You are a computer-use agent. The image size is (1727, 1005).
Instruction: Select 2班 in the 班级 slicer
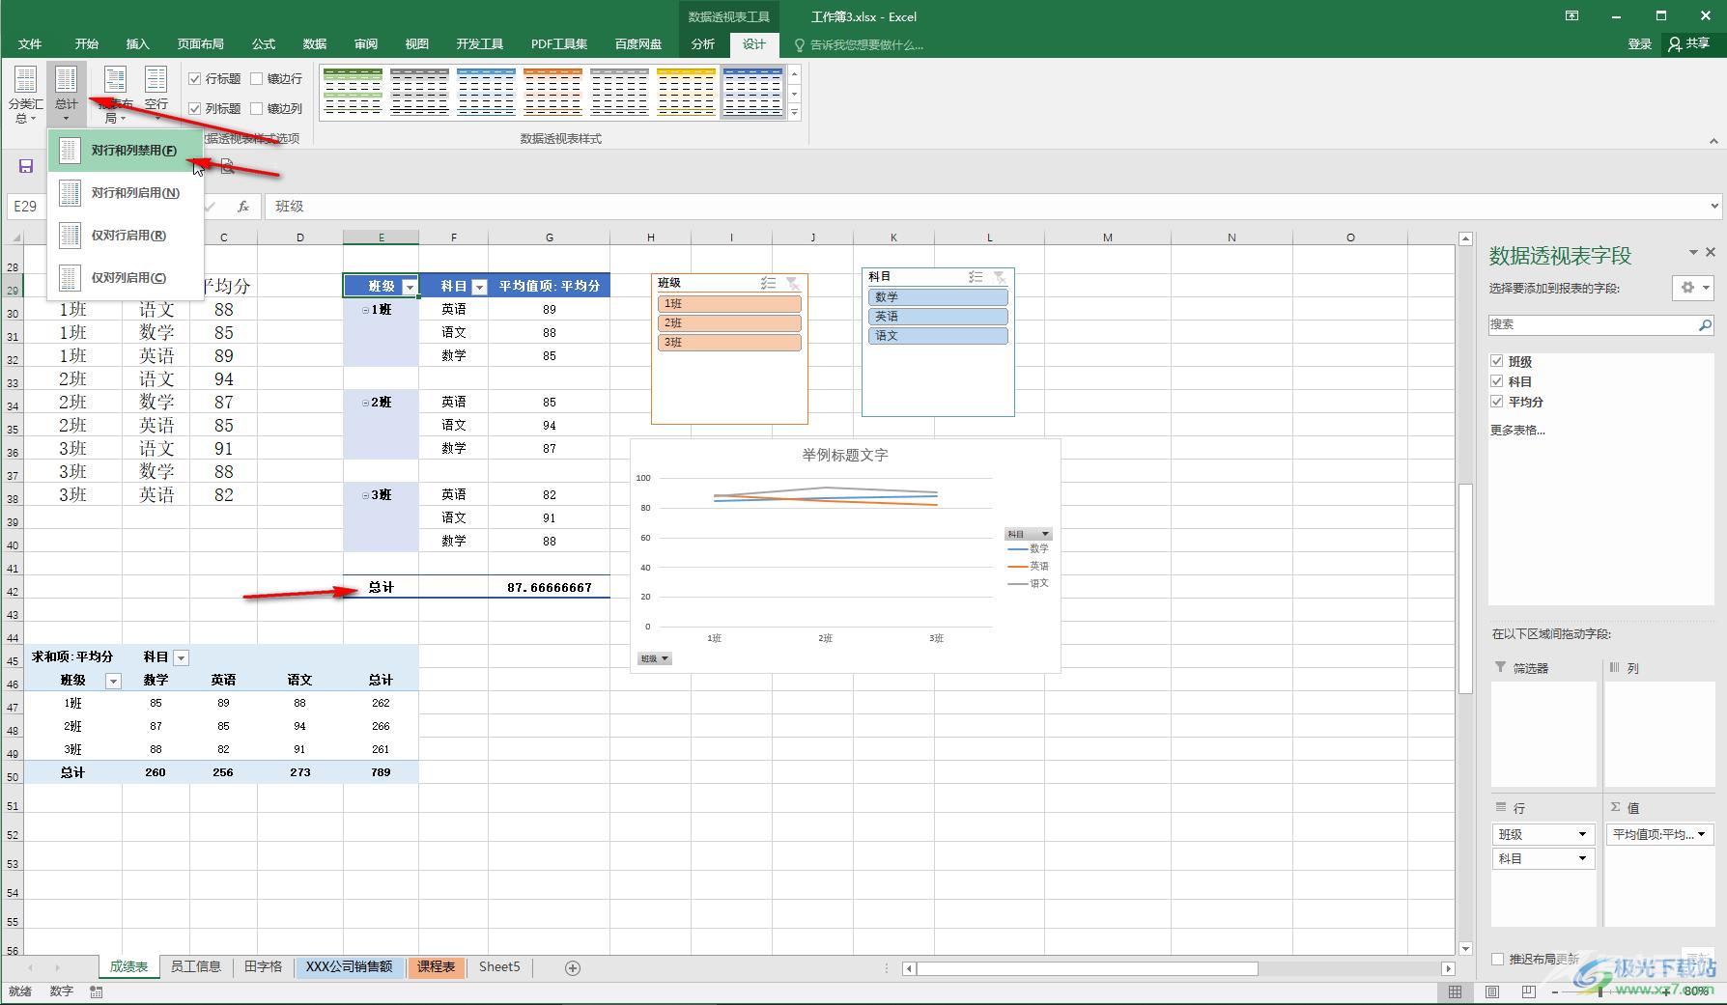point(729,323)
